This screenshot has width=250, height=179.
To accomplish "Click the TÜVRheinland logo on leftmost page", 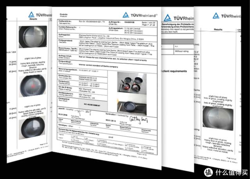I will (40, 15).
